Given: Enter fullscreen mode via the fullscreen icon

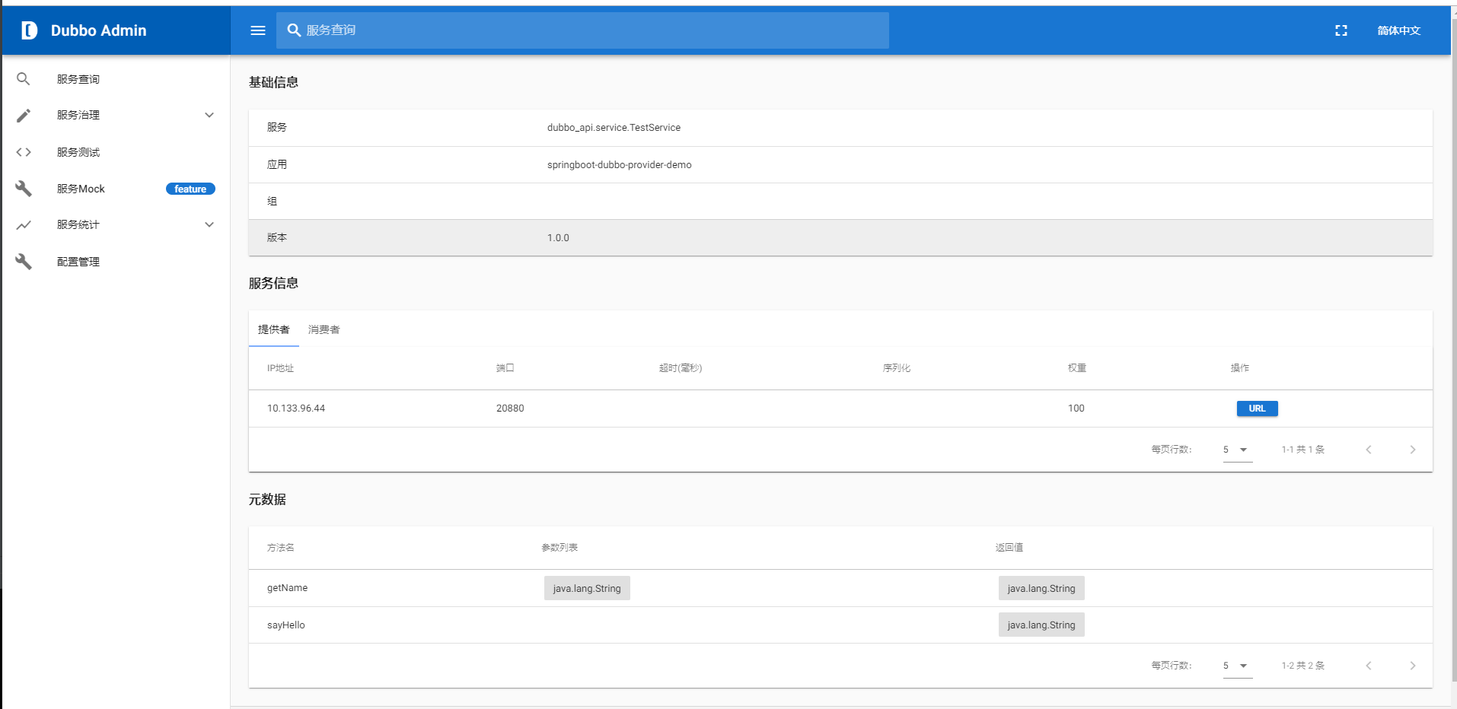Looking at the screenshot, I should [x=1341, y=30].
